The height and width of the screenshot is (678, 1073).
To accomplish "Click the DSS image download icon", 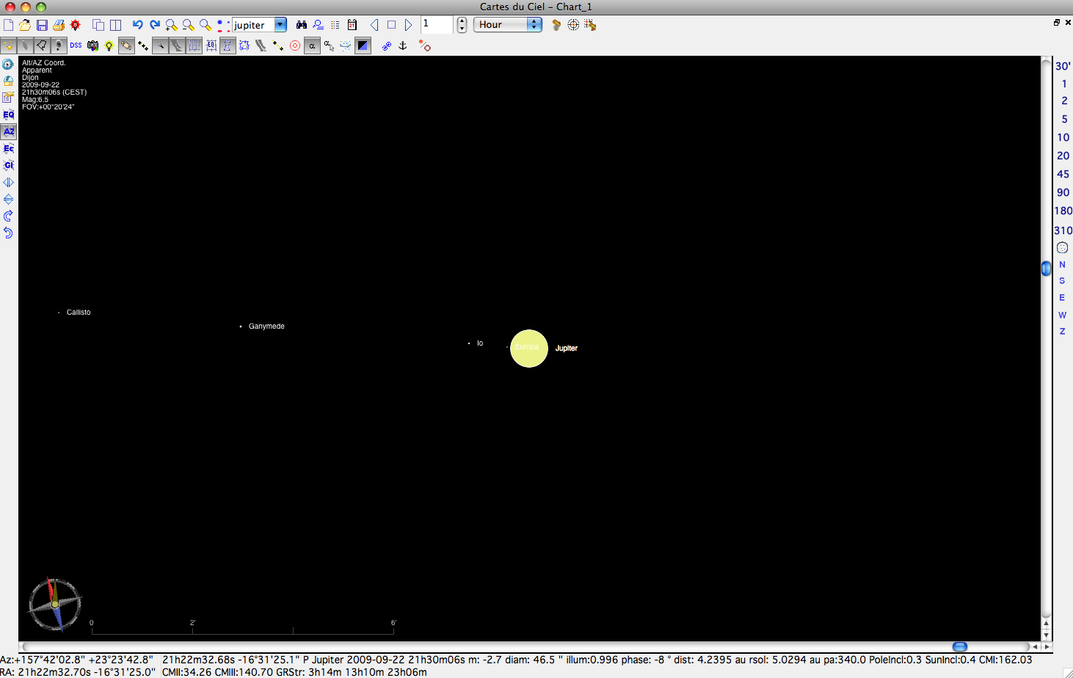I will click(x=76, y=45).
